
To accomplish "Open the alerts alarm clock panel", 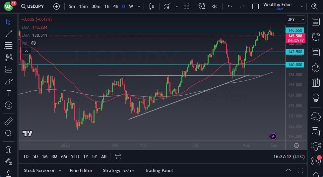I will tap(315, 37).
